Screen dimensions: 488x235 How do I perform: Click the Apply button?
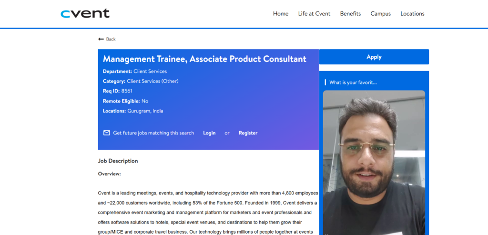[374, 57]
